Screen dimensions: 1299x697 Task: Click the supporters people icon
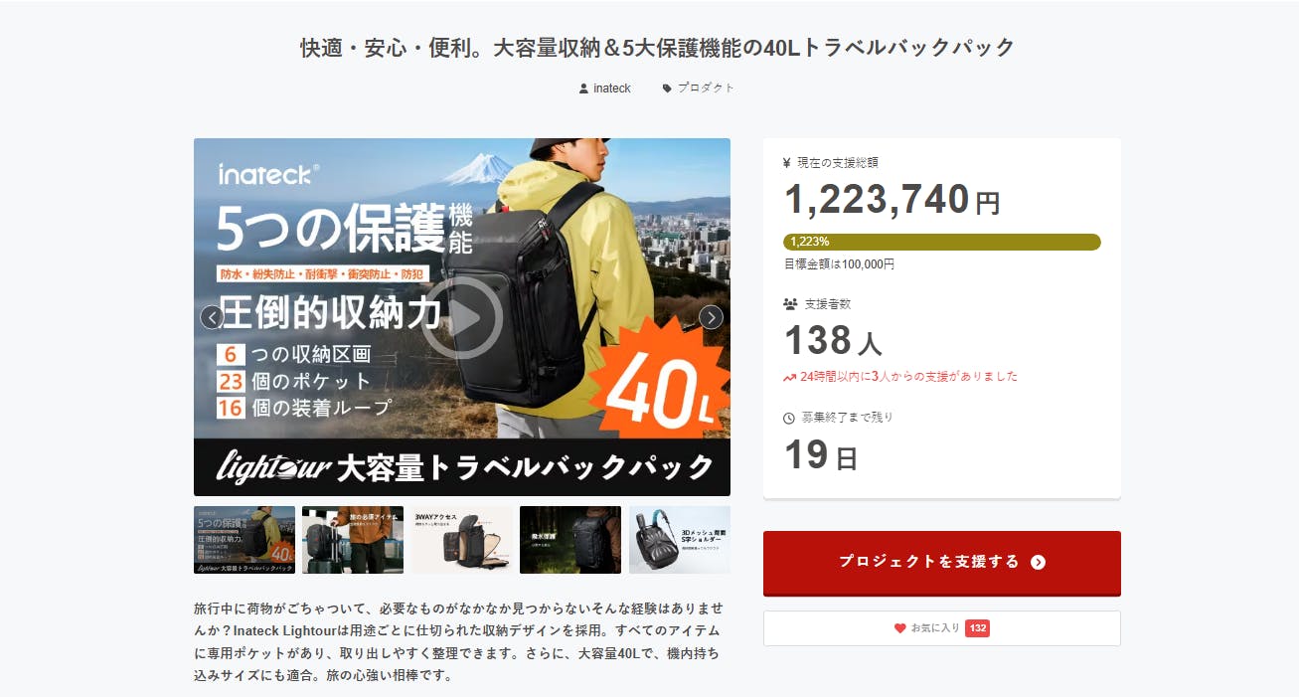tap(791, 304)
